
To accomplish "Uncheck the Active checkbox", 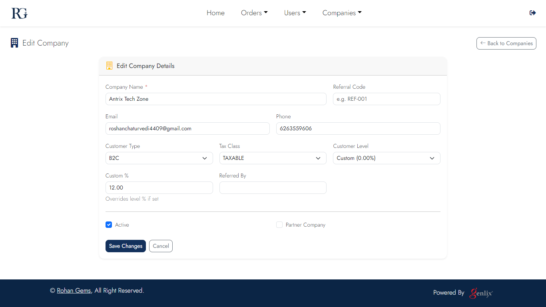I will [109, 225].
